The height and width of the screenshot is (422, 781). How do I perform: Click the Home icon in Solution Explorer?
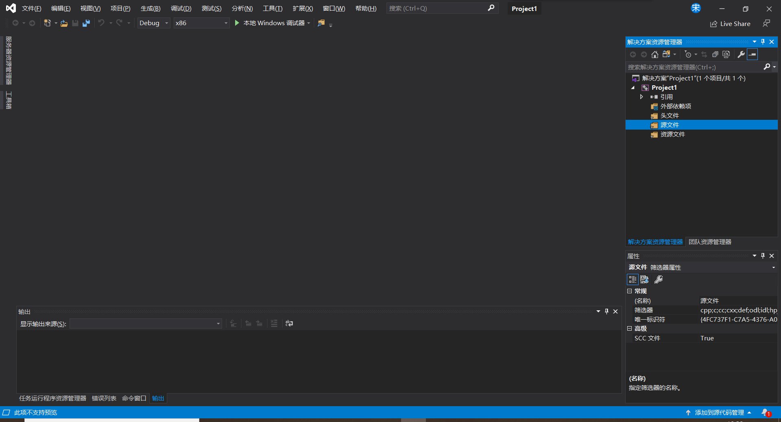(654, 54)
